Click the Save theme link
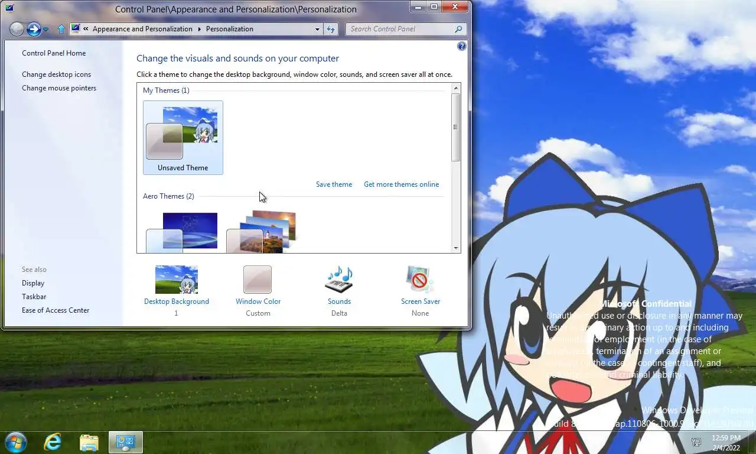The height and width of the screenshot is (454, 756). pos(334,184)
